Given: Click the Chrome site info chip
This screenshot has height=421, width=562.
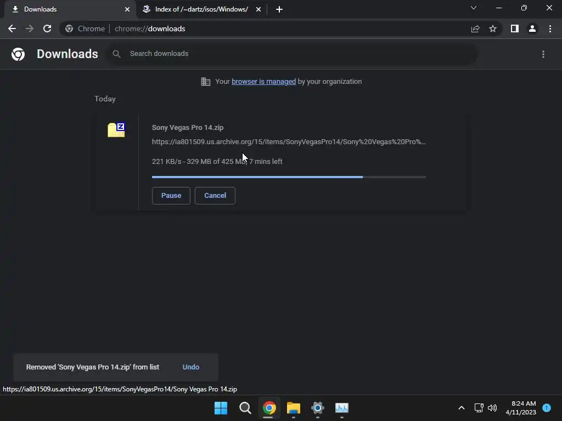Looking at the screenshot, I should click(x=85, y=29).
